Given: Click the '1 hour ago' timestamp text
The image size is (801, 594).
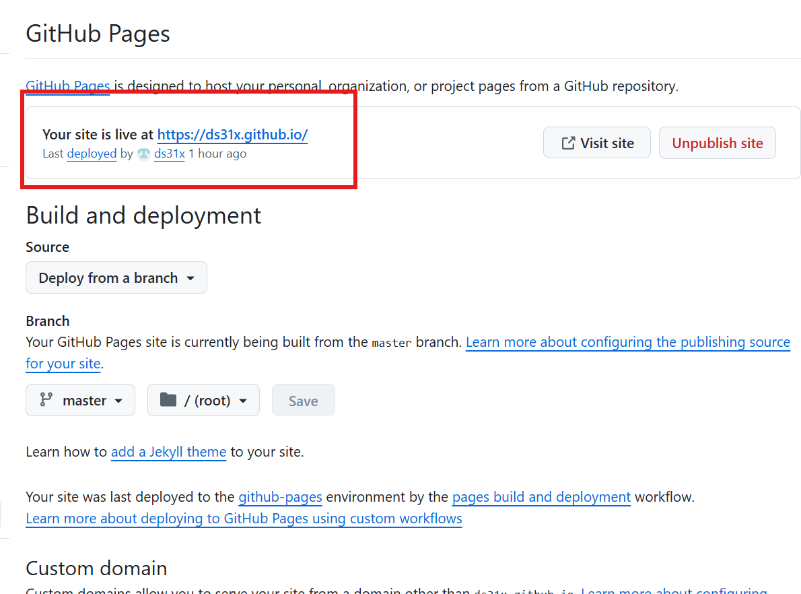Looking at the screenshot, I should (217, 154).
